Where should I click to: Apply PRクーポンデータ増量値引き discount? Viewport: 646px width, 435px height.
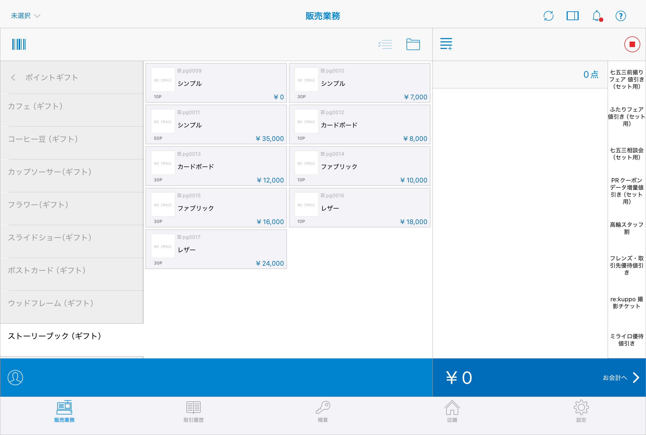tap(627, 191)
